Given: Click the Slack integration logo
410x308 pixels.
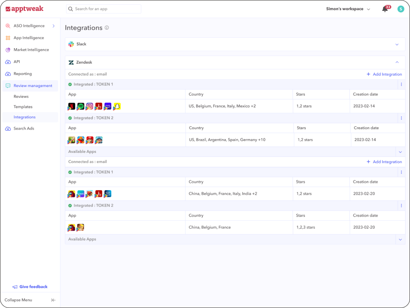Looking at the screenshot, I should click(x=71, y=44).
